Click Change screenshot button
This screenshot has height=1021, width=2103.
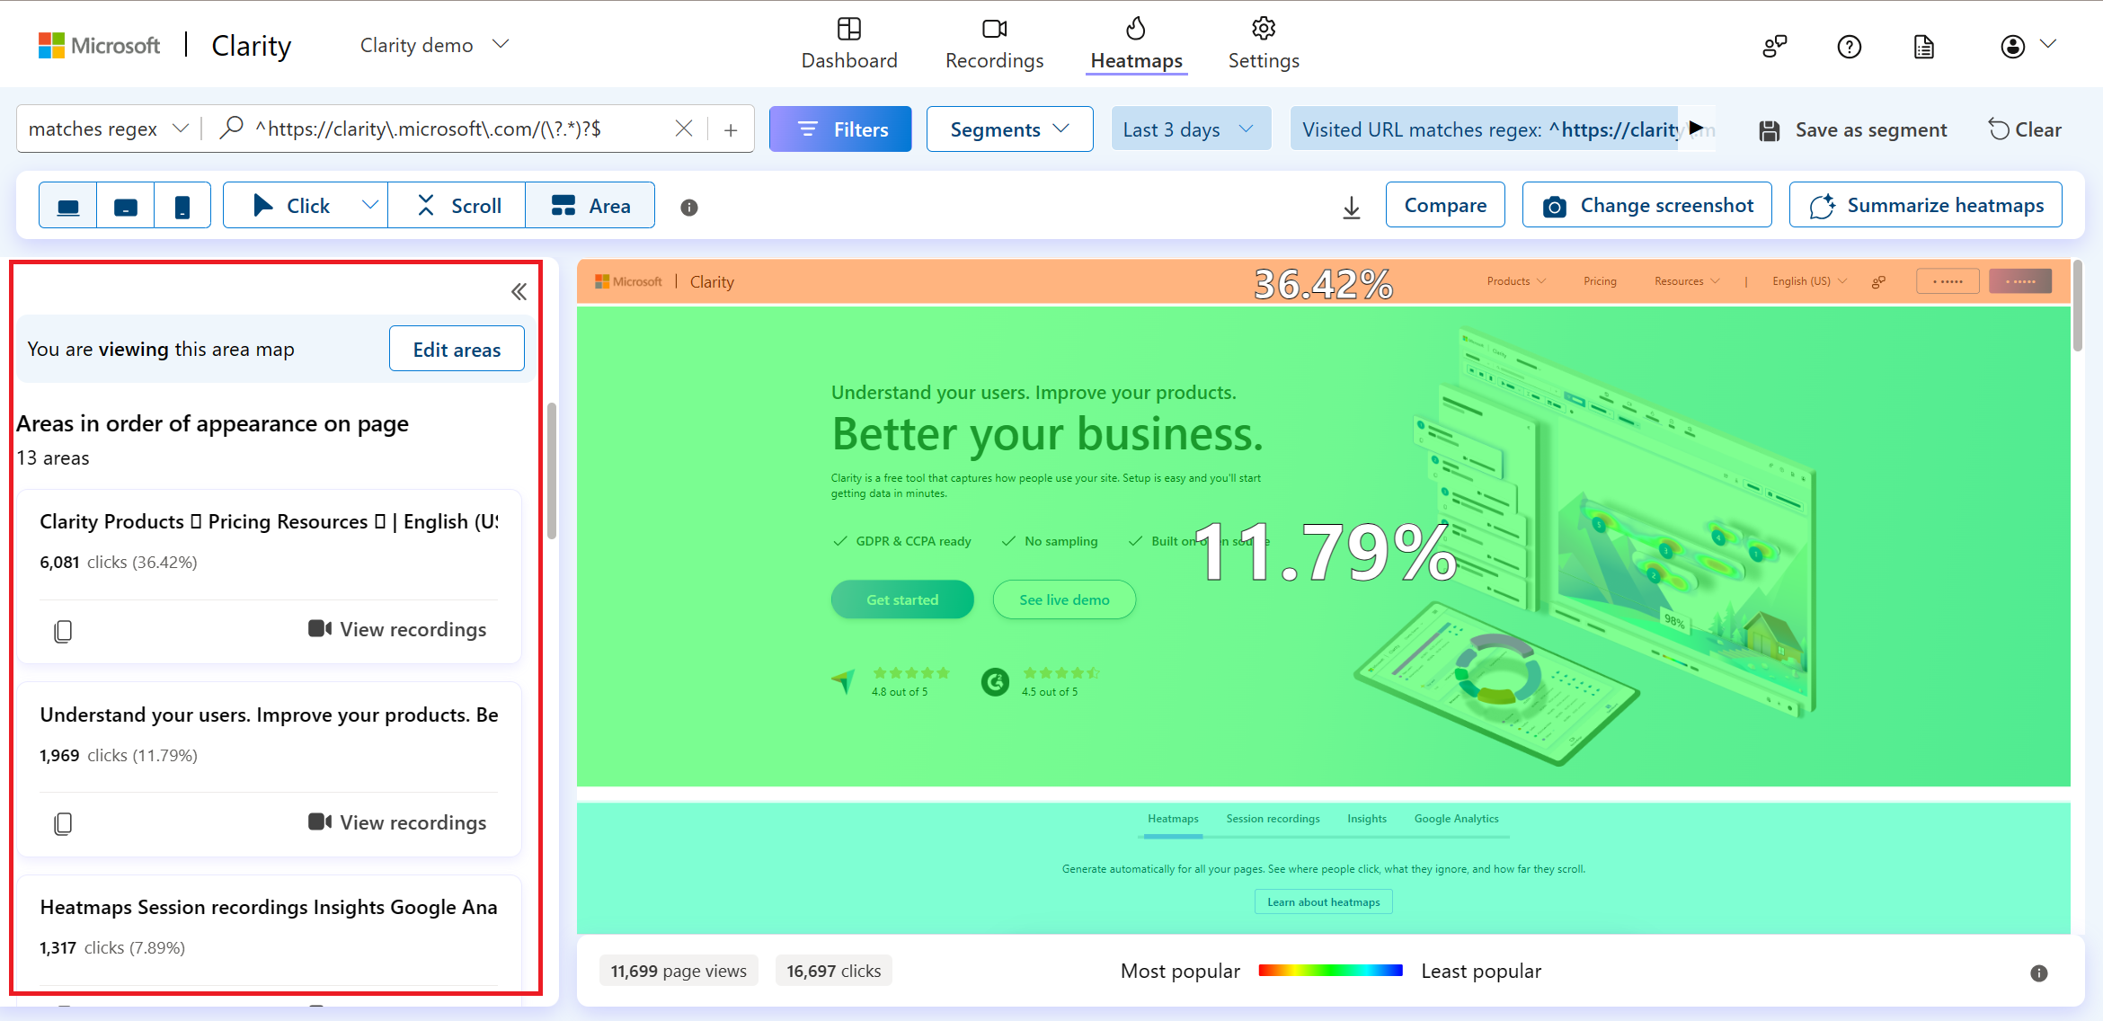(1647, 205)
